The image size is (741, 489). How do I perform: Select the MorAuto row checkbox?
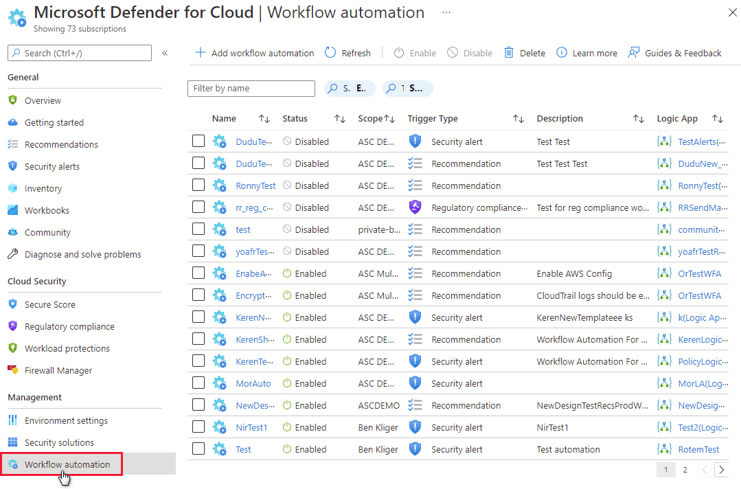(x=198, y=383)
